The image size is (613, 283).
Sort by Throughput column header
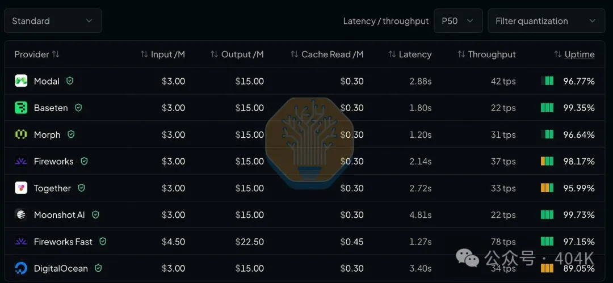(487, 54)
